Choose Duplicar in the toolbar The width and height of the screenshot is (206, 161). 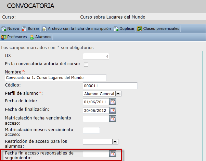click(x=127, y=28)
